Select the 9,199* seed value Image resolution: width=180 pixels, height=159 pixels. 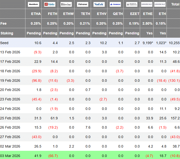(x=147, y=43)
